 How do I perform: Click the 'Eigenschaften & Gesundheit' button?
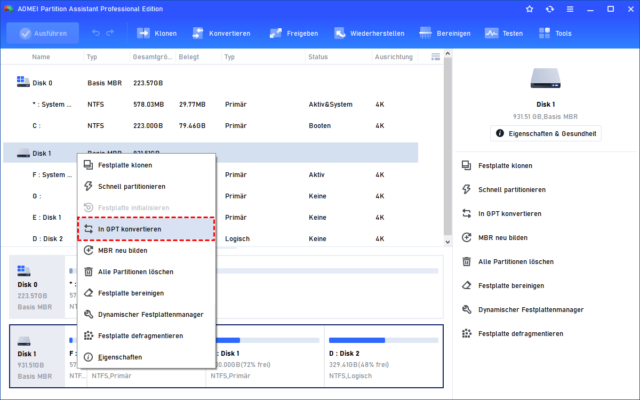point(546,133)
